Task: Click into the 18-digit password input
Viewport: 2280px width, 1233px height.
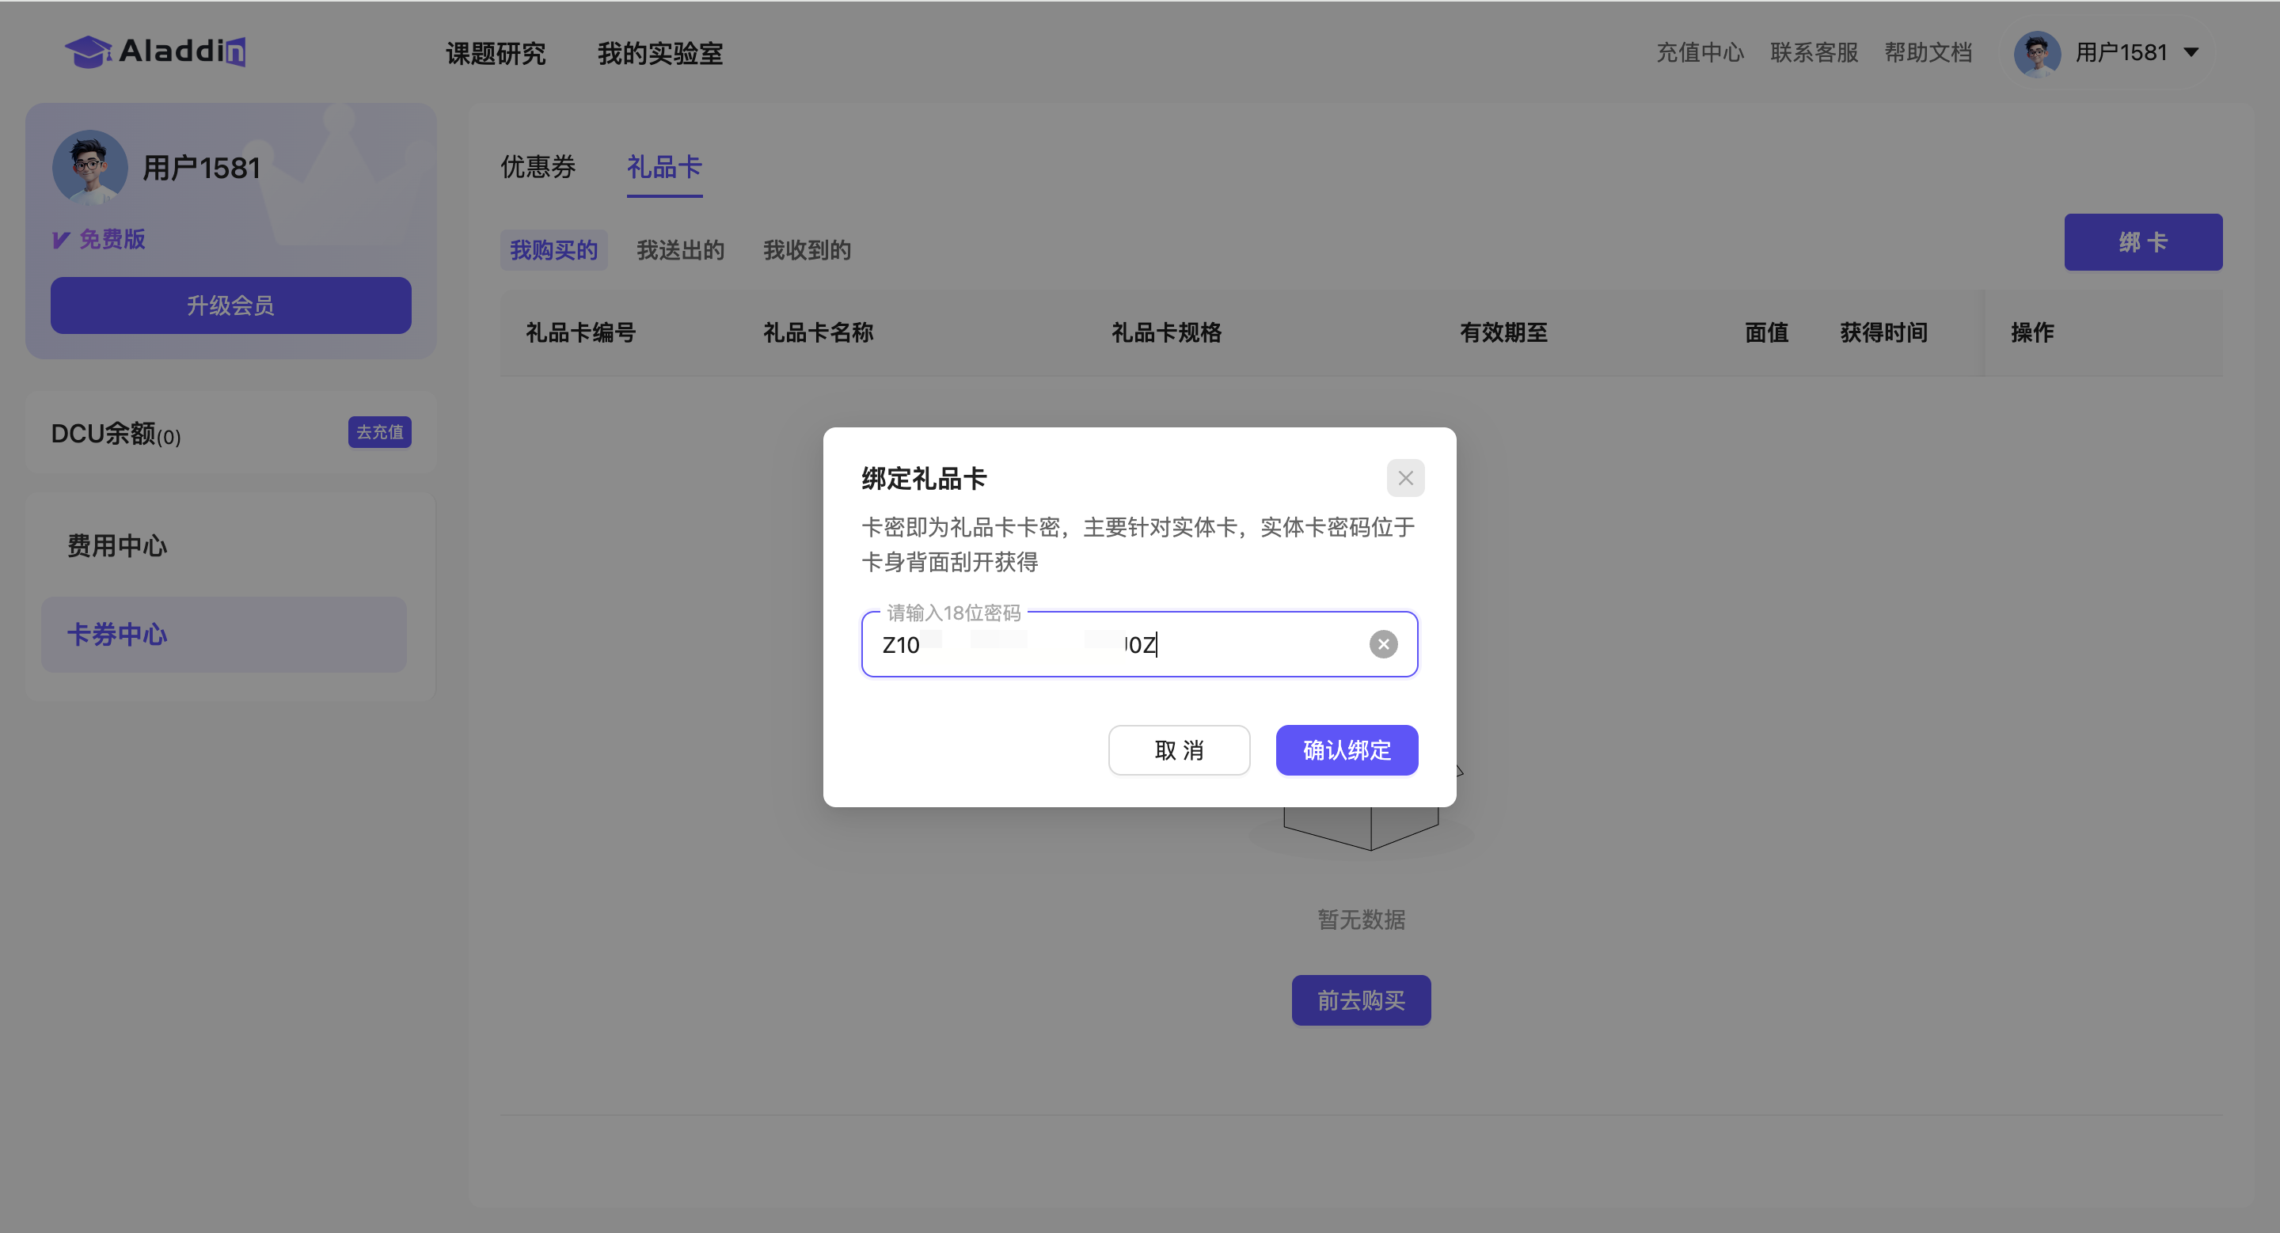Action: 1239,644
